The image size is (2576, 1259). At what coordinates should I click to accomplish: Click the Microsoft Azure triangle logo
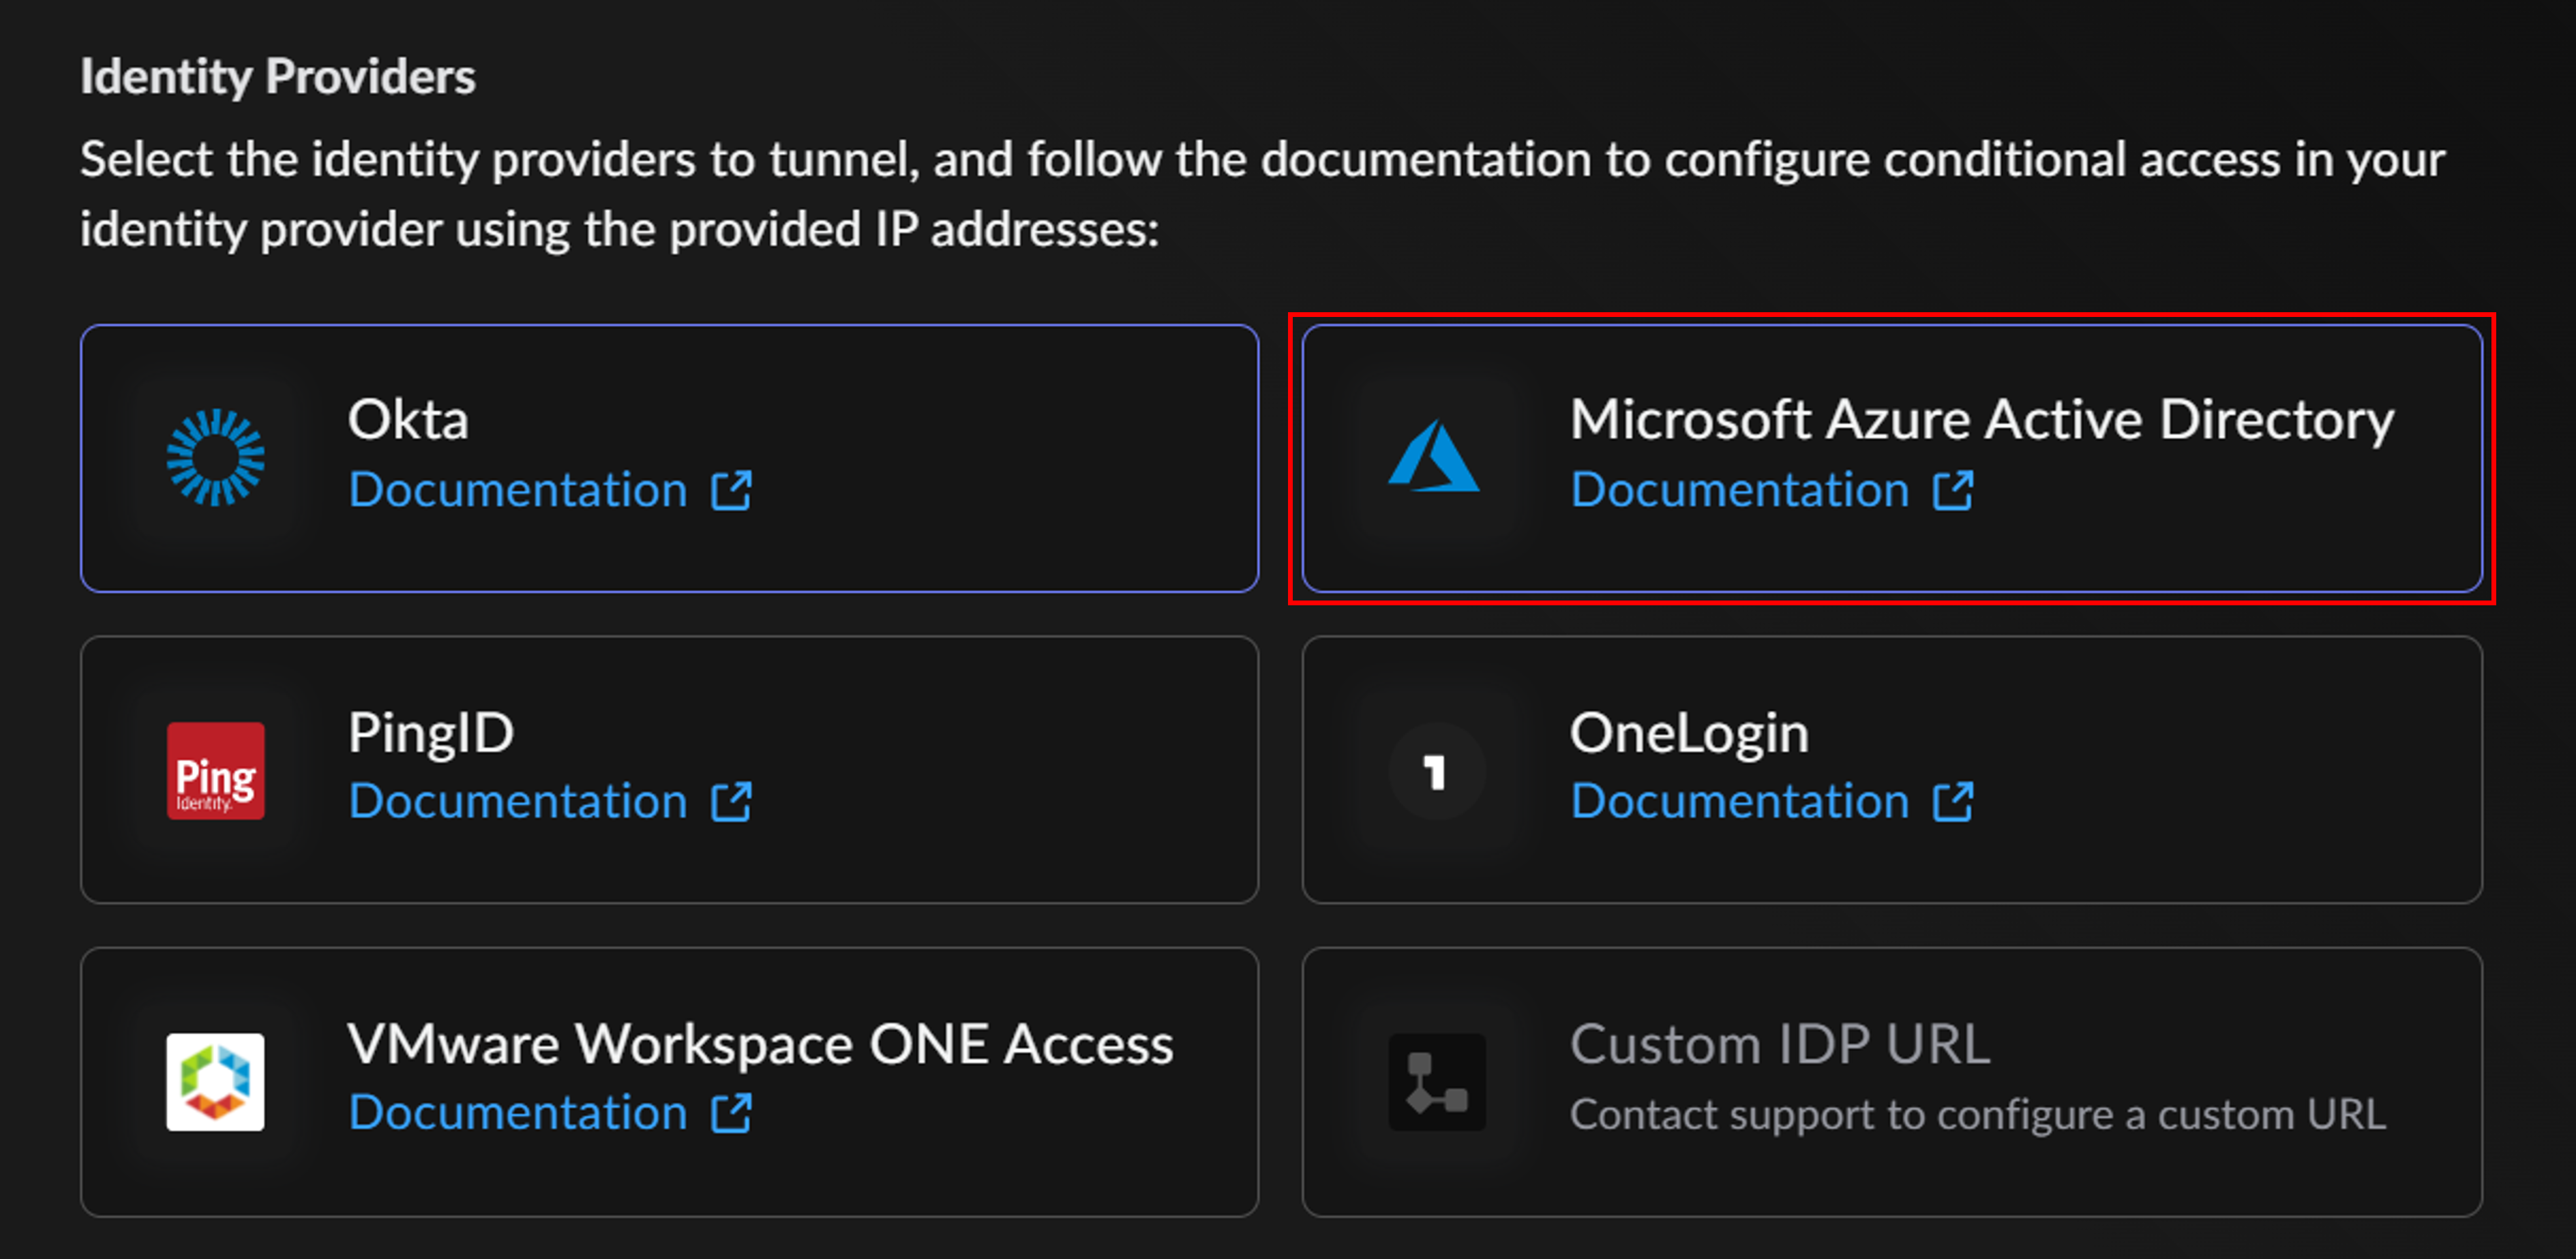pos(1434,457)
